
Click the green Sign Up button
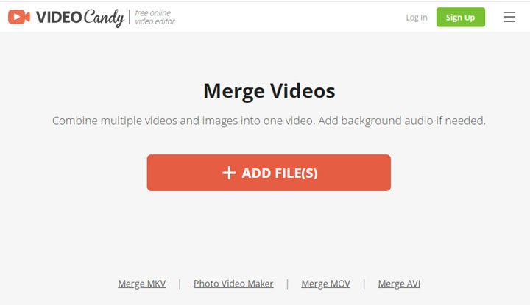460,17
